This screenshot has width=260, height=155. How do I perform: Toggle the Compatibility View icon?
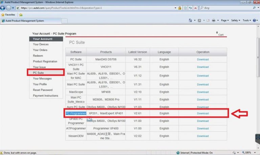click(x=185, y=8)
